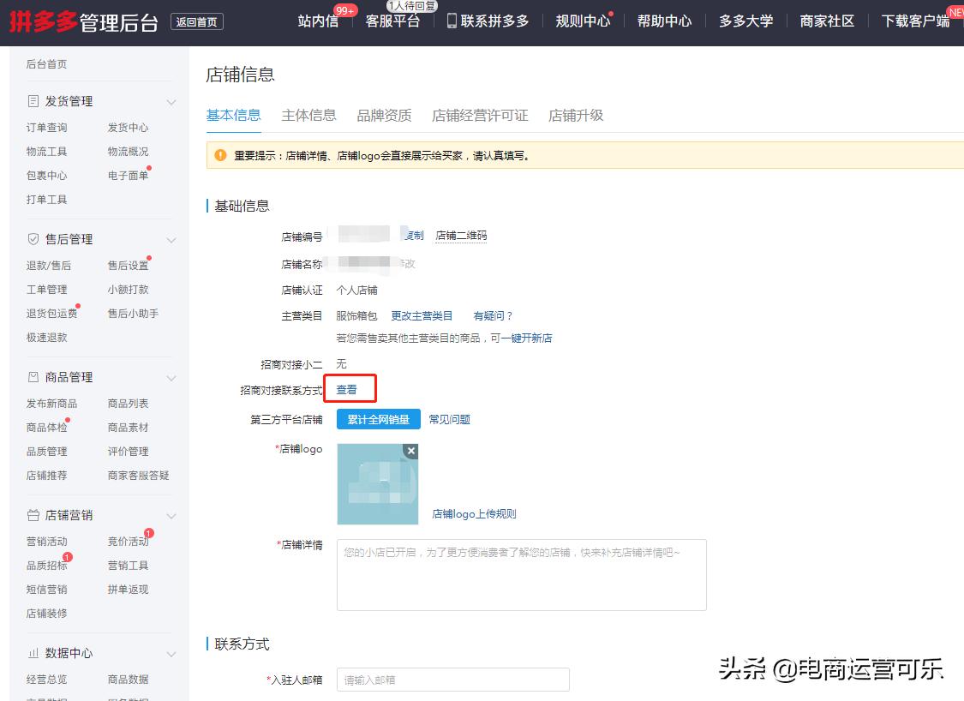Click the 商品管理 envelope icon
The width and height of the screenshot is (964, 701).
click(x=33, y=377)
